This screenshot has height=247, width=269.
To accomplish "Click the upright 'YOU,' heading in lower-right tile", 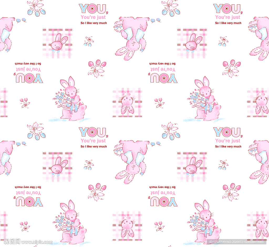I will pos(227,133).
